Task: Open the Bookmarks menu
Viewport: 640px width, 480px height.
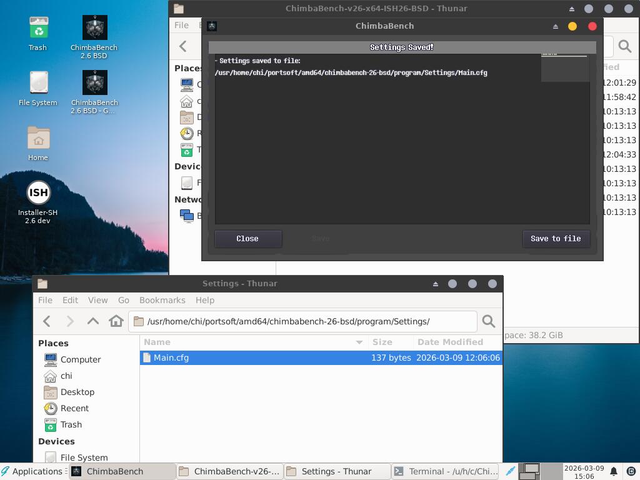Action: tap(162, 300)
